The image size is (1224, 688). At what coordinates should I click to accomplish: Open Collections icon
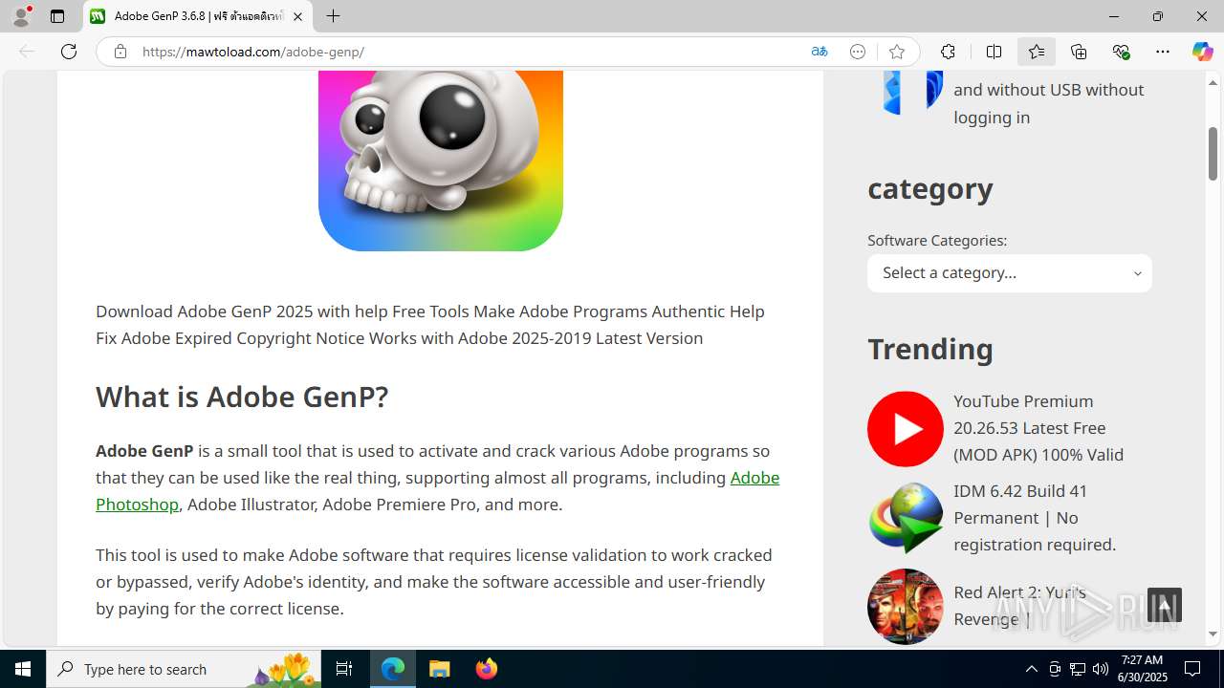point(1079,52)
